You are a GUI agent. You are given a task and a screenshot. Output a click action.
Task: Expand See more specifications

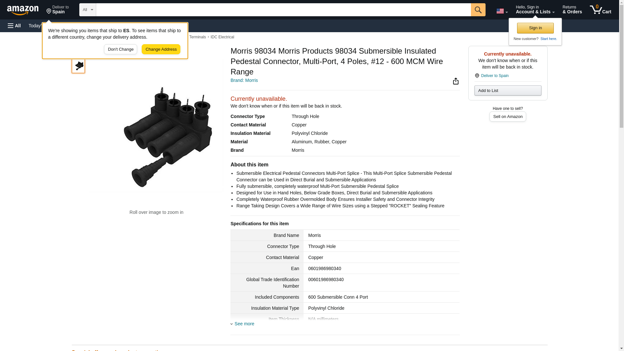coord(244,324)
